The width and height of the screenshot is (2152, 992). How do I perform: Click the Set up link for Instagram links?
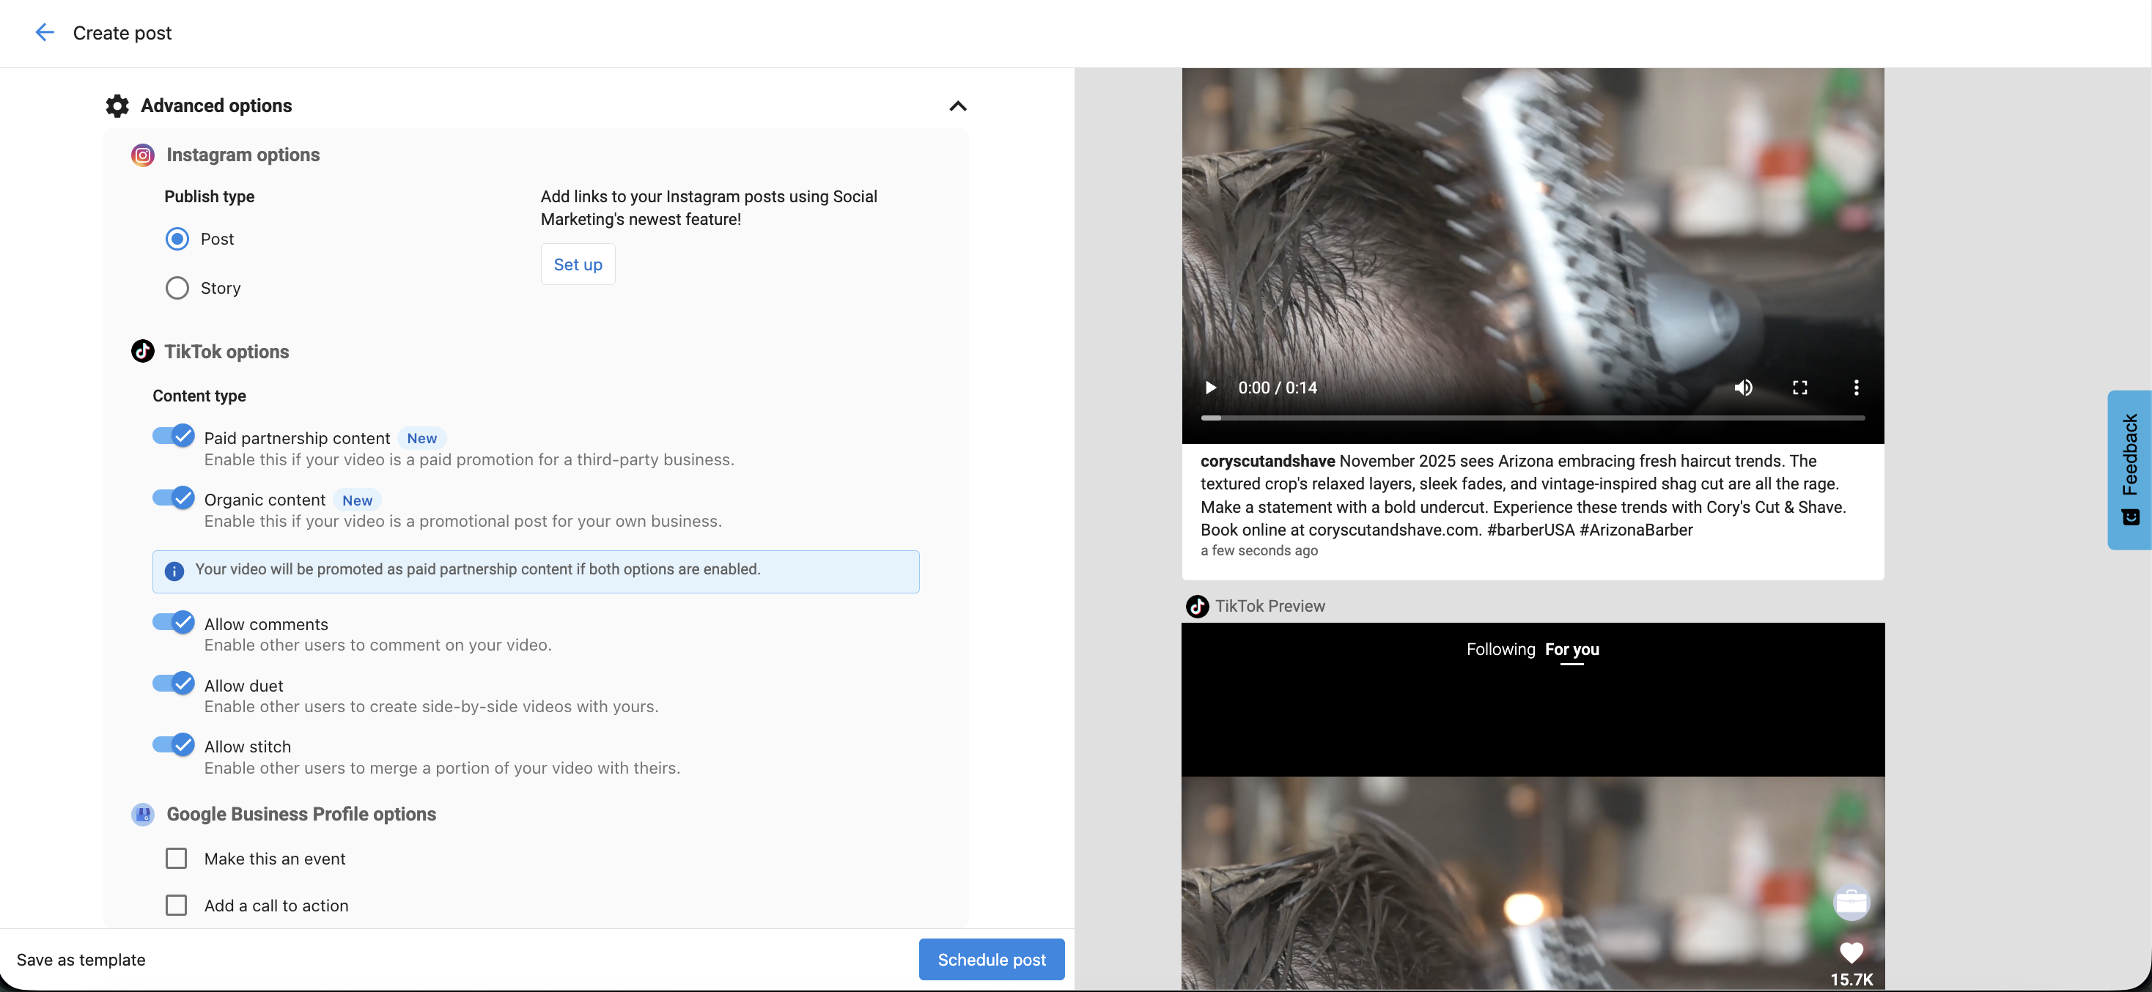point(578,264)
